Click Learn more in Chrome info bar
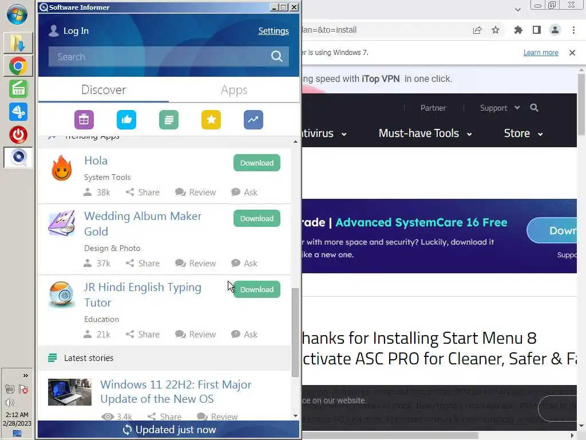This screenshot has width=586, height=440. 541,52
